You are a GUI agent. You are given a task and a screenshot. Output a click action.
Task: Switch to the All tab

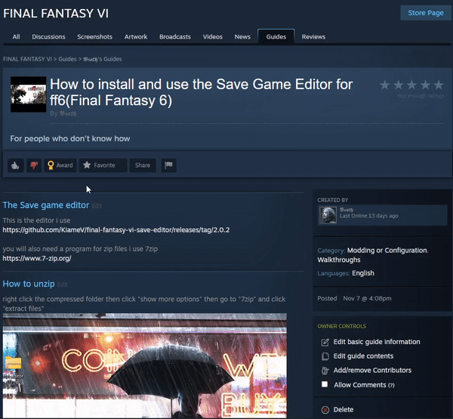[16, 37]
